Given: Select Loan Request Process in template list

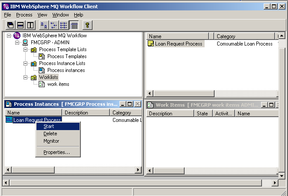Looking at the screenshot, I should pos(179,44).
